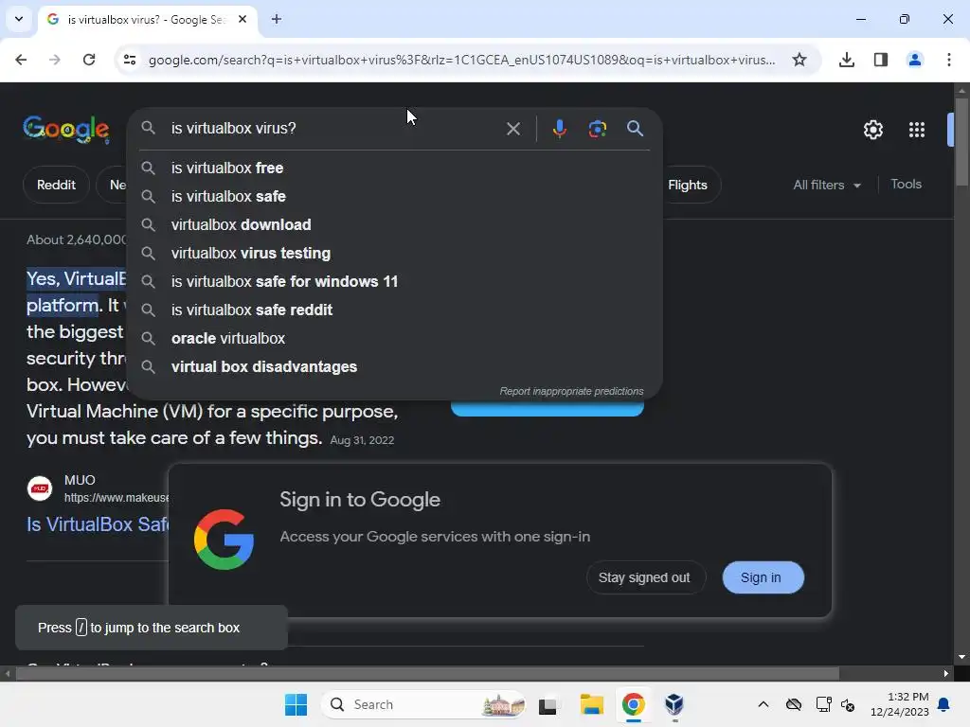This screenshot has width=970, height=727.
Task: Close the 'is virtualbox virus?' tab
Action: coord(242,19)
